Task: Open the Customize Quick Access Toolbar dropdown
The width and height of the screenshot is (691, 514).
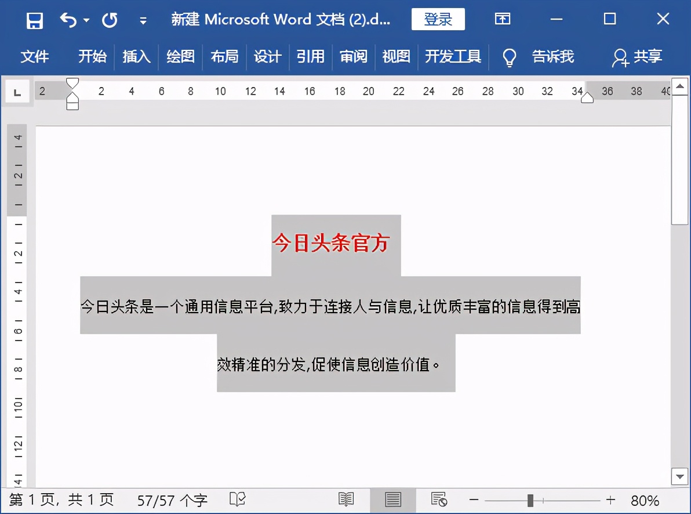Action: click(x=143, y=20)
